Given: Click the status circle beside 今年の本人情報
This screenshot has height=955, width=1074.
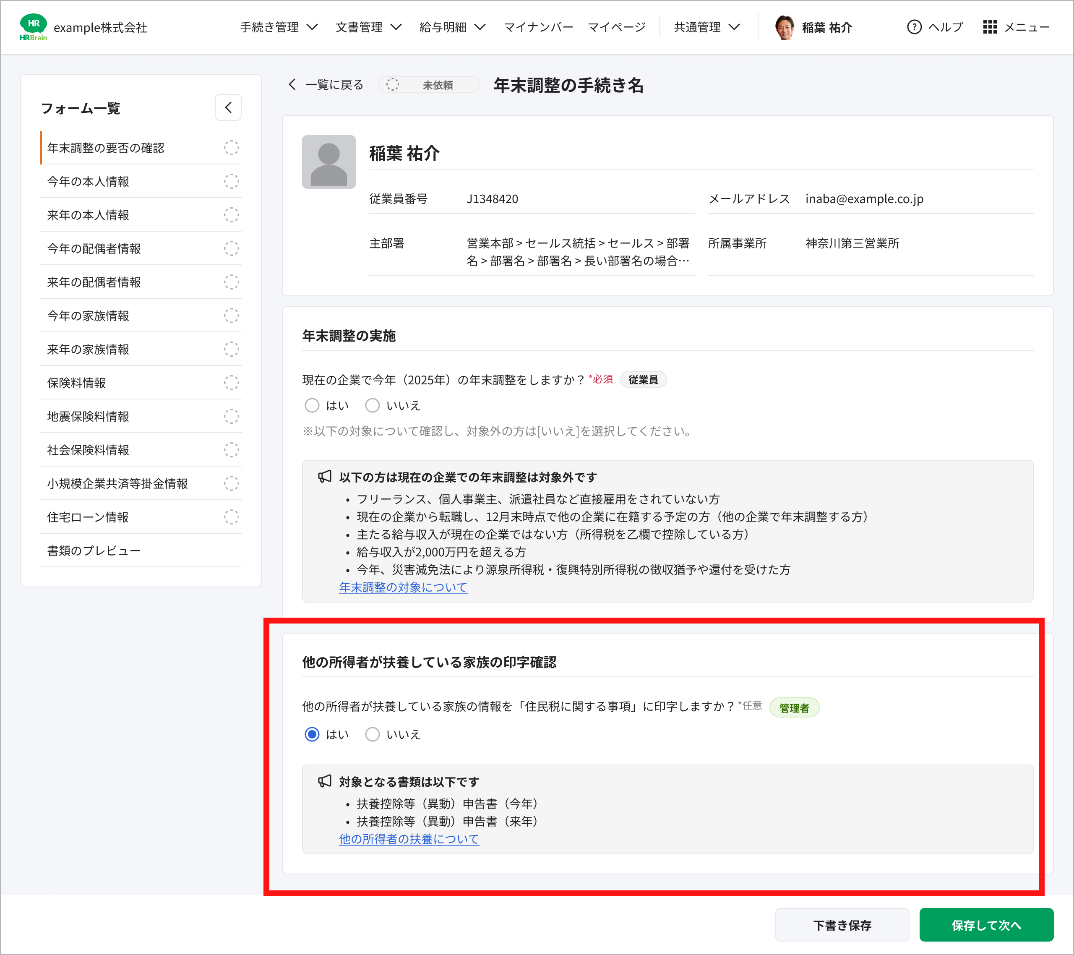Looking at the screenshot, I should click(x=231, y=181).
